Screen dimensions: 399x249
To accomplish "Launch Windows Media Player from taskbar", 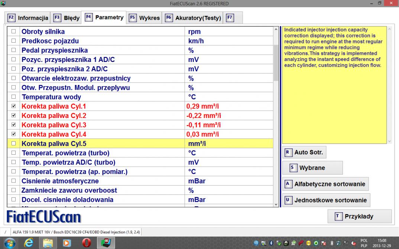I will click(67, 243).
